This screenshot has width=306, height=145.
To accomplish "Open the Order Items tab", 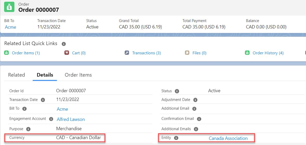I will (78, 75).
